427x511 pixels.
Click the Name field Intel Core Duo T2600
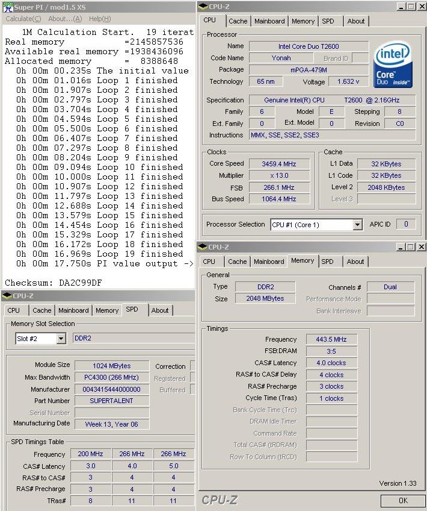(309, 46)
